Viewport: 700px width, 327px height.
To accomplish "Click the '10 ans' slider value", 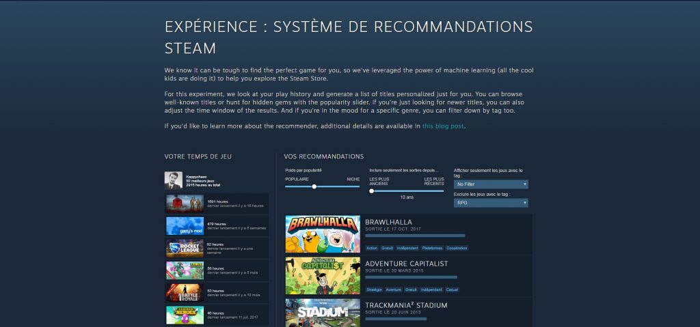I will coord(407,197).
